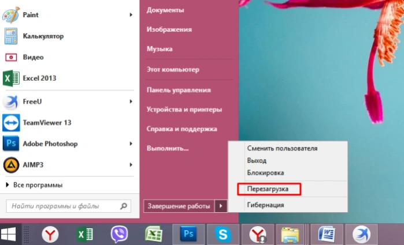Click the Найти программы и файлы search field

(69, 206)
